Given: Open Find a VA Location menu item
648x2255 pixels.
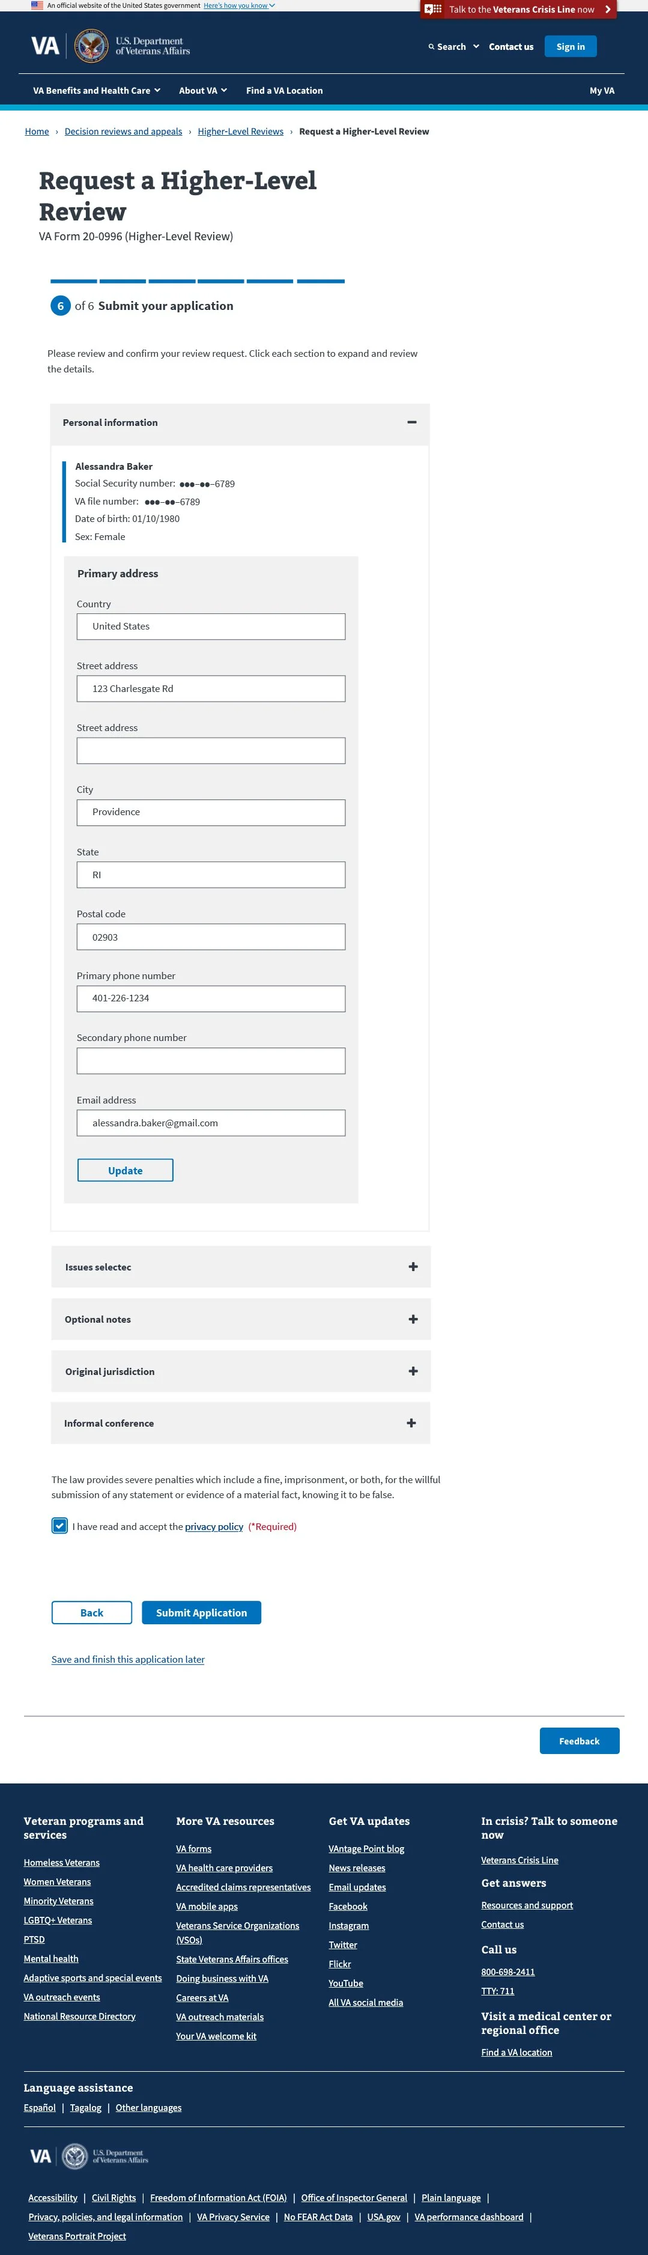Looking at the screenshot, I should (x=283, y=91).
